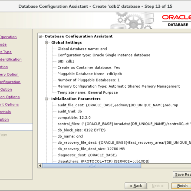
Task: Click the left arrow of horizontal scrollbar
Action: click(40, 166)
